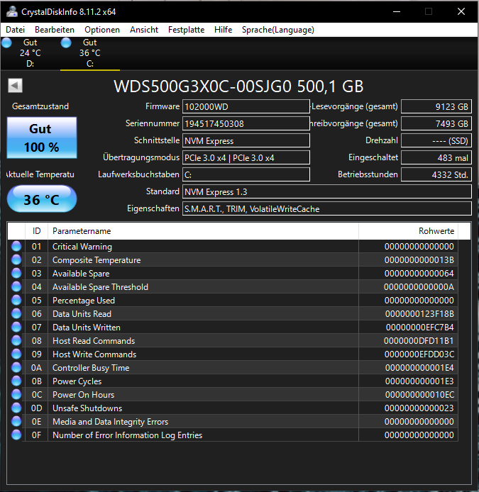This screenshot has height=492, width=479.
Task: Click status orb for Error Information Log Entries row
Action: [16, 435]
